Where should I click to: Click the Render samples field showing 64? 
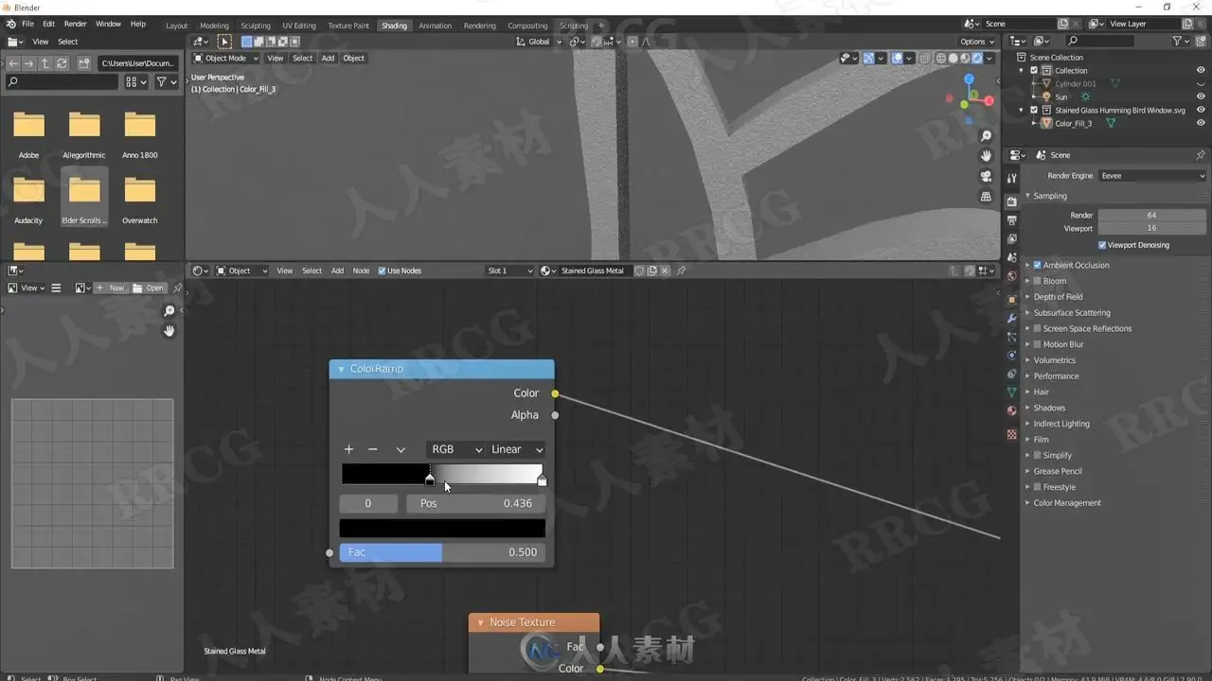1152,215
